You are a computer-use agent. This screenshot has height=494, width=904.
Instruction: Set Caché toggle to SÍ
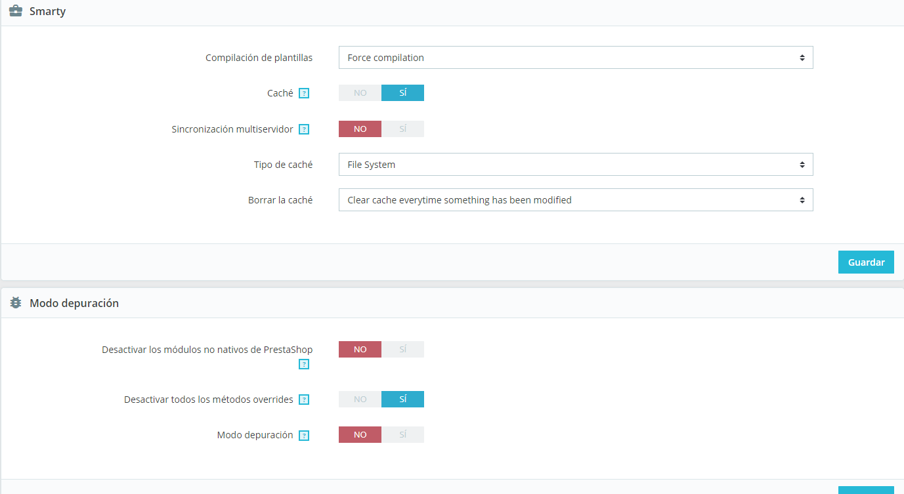(x=402, y=93)
